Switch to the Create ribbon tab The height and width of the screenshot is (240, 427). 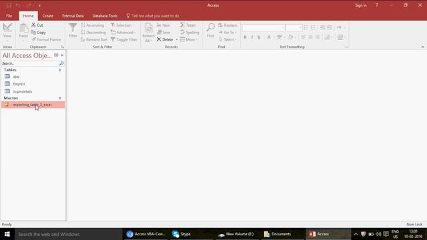tap(47, 16)
